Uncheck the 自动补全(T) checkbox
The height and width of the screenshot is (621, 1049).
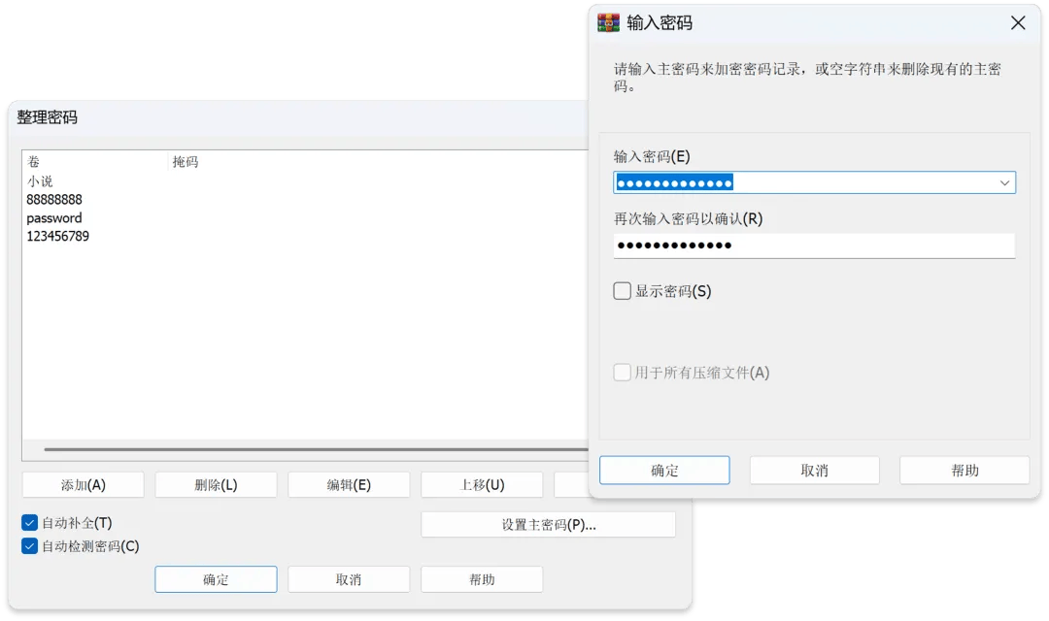pyautogui.click(x=30, y=523)
